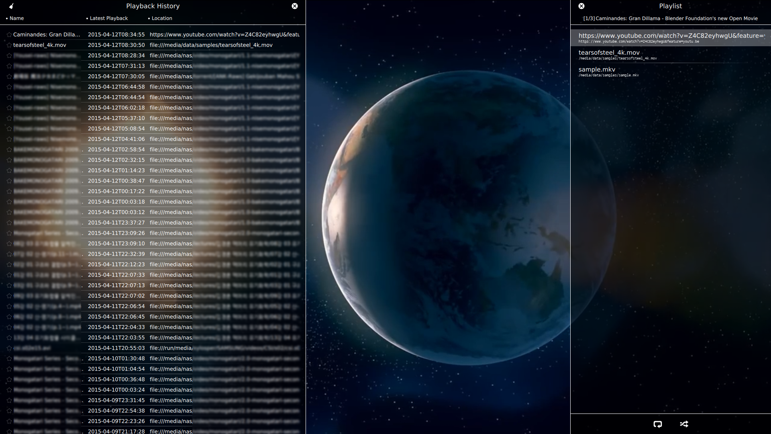Click timestamp 2015-04-12T00:38:47

click(116, 181)
